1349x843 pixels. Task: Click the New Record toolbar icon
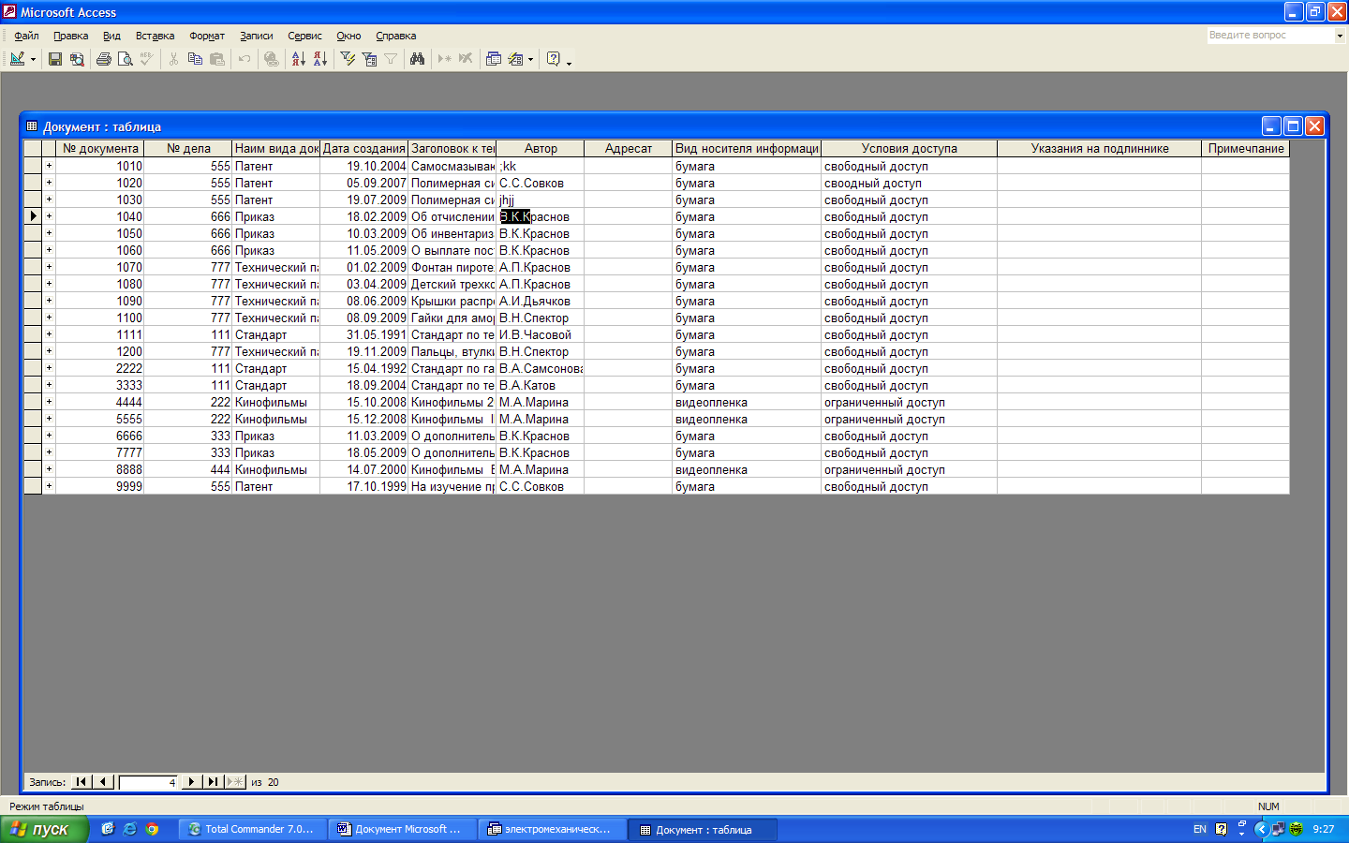445,59
